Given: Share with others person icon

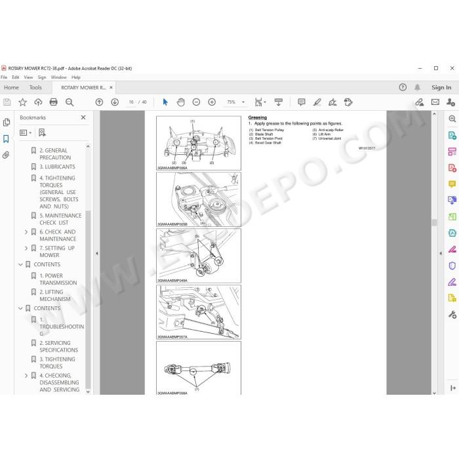Looking at the screenshot, I should pos(451,102).
